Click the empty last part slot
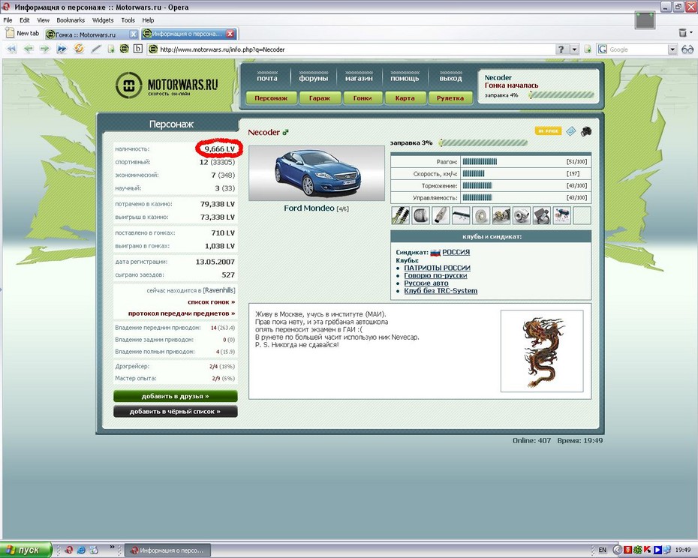The image size is (698, 558). pos(582,215)
